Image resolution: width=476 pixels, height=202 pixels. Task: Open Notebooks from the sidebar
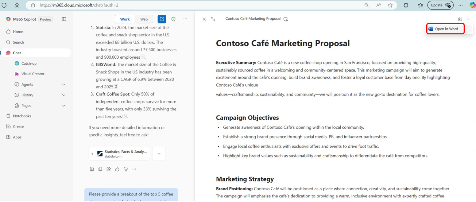click(x=22, y=116)
